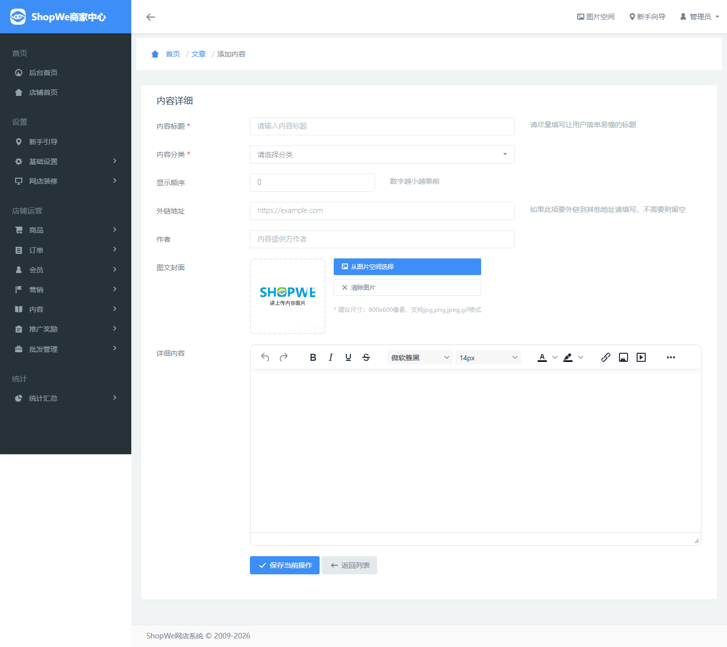Insert an image in editor
Viewport: 727px width, 647px height.
pyautogui.click(x=624, y=357)
